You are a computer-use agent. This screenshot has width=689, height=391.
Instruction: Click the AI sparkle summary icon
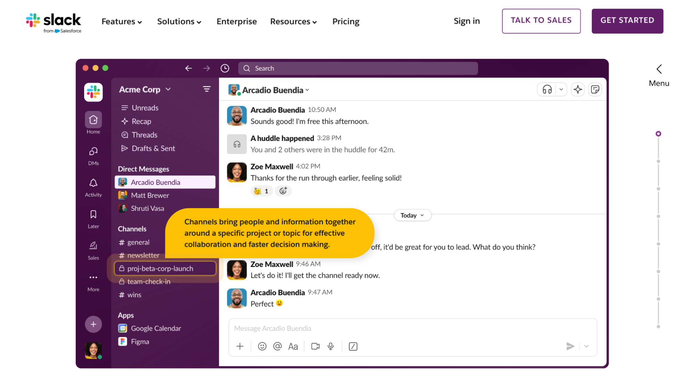(x=578, y=90)
